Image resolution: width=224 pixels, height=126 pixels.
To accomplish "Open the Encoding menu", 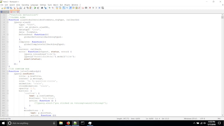I will [25, 5].
